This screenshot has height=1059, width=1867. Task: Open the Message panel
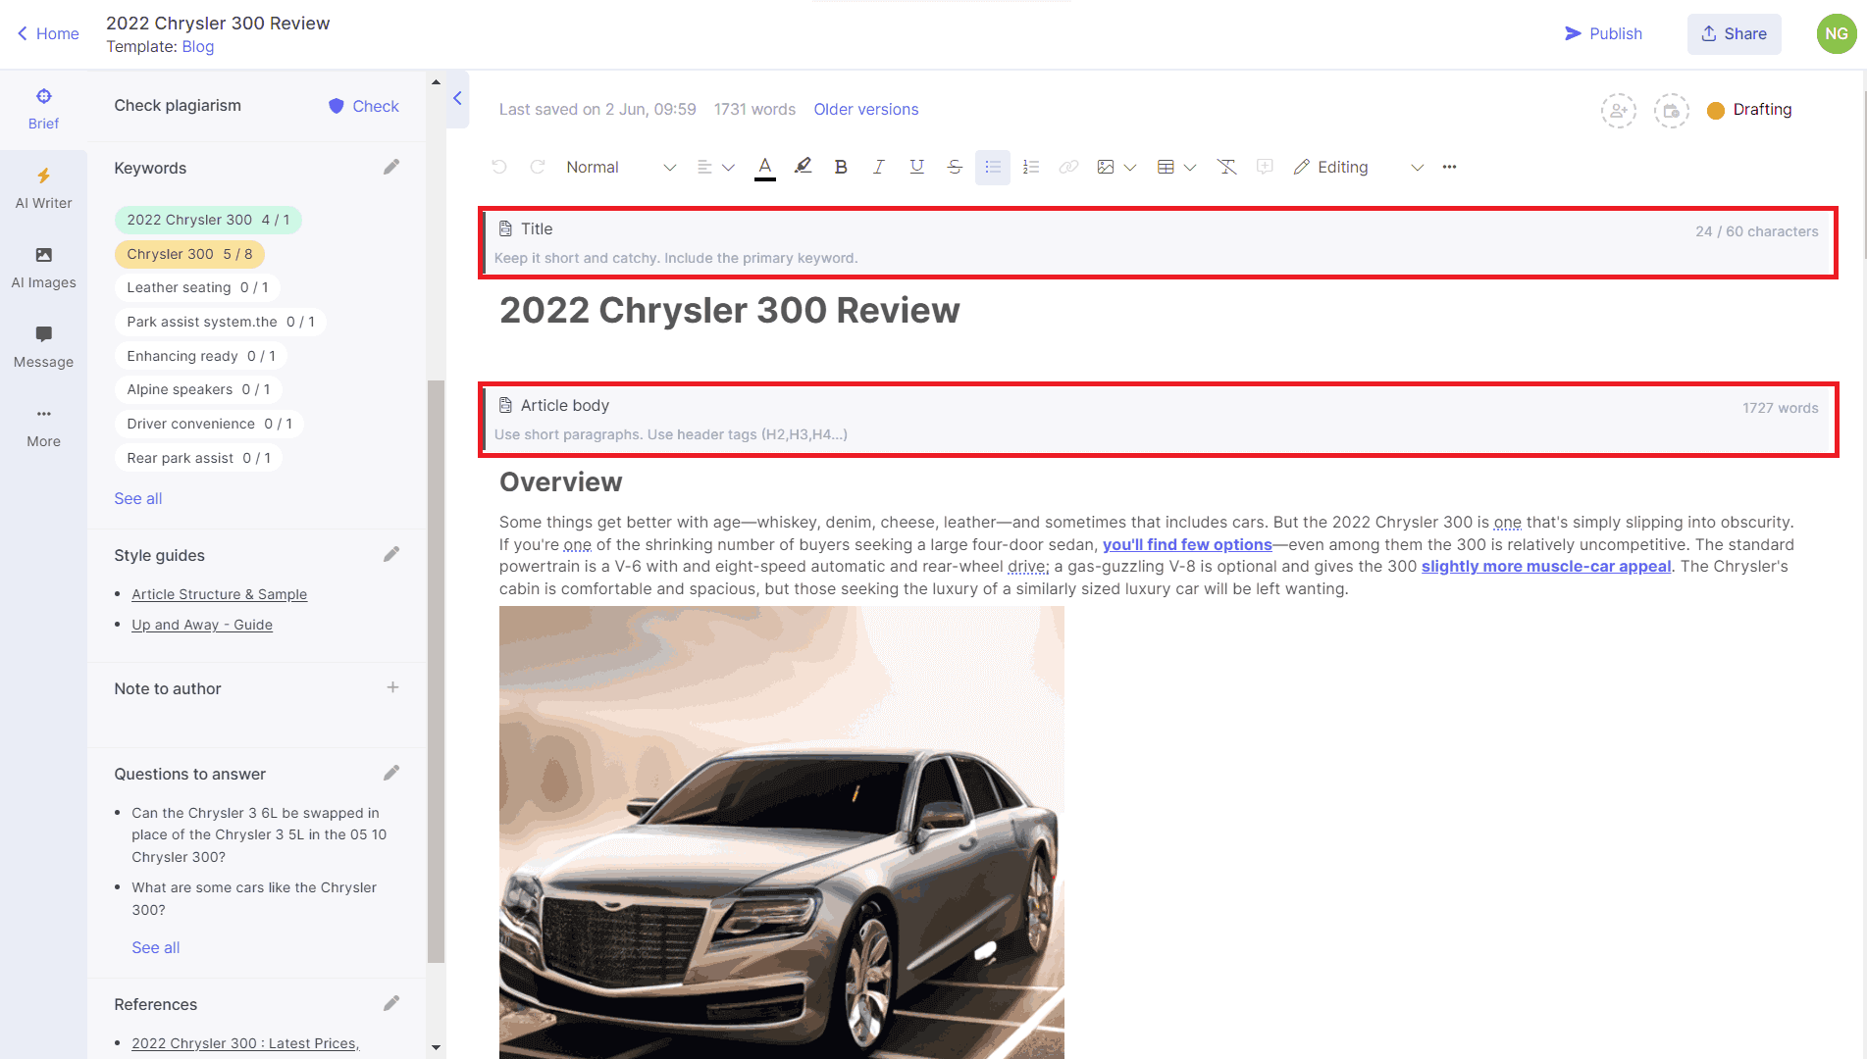click(x=43, y=347)
